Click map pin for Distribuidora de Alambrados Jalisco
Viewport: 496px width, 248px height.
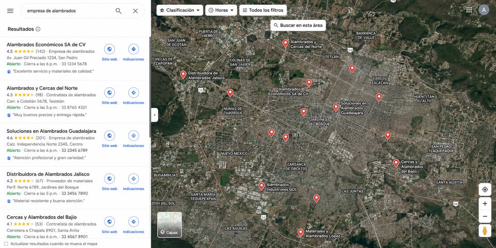coord(183,75)
